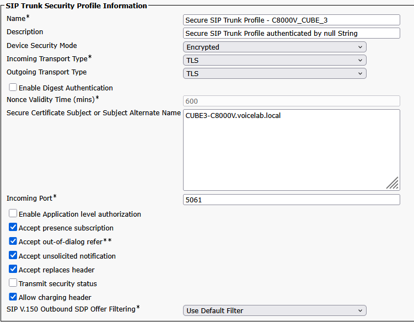Uncheck Accept replaces header
This screenshot has width=414, height=322.
coord(13,270)
